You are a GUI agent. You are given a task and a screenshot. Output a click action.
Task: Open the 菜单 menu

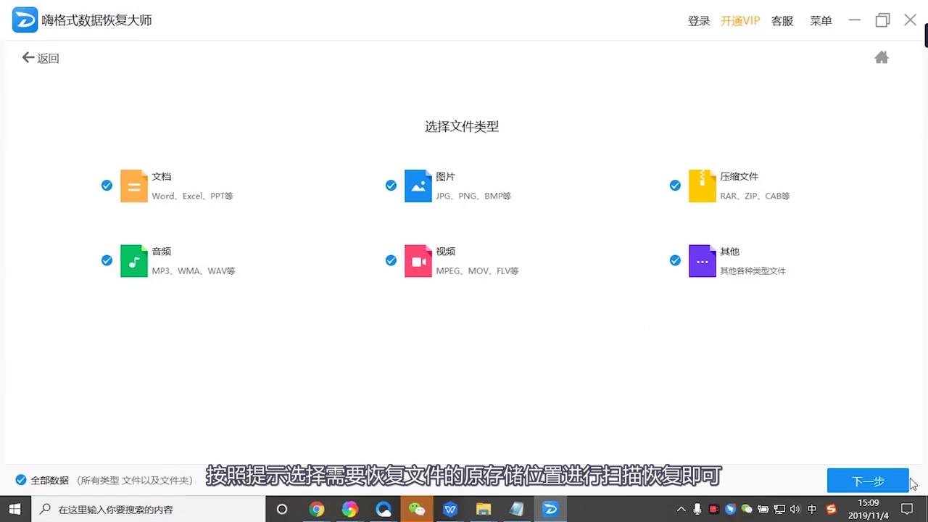[821, 20]
